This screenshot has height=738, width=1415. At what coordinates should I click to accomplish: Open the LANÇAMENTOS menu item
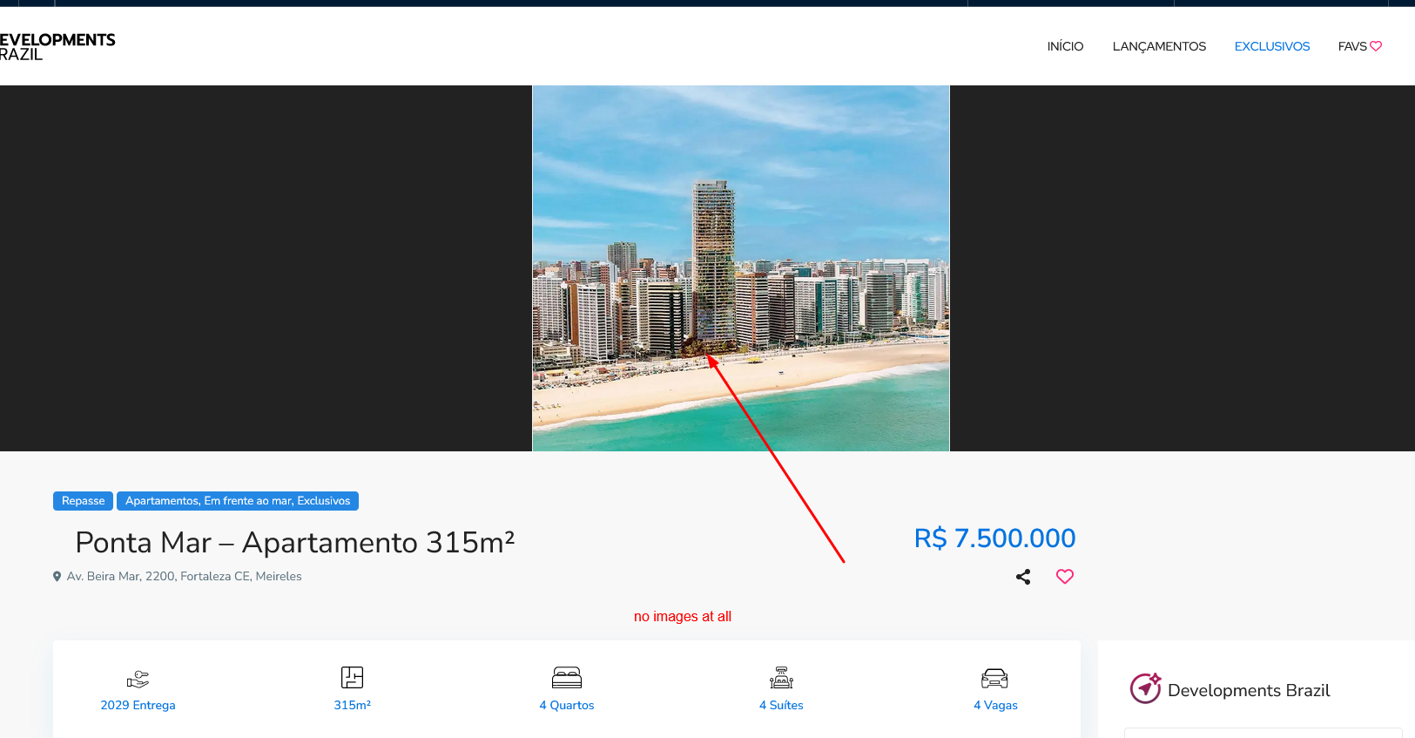(1159, 46)
